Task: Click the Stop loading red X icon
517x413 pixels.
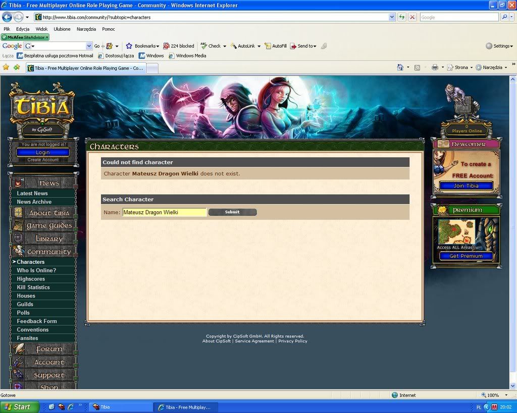Action: tap(412, 17)
